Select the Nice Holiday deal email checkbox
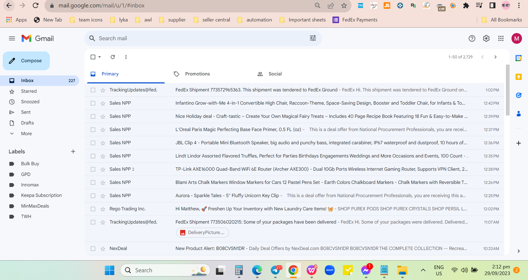The height and width of the screenshot is (280, 528). coord(93,116)
